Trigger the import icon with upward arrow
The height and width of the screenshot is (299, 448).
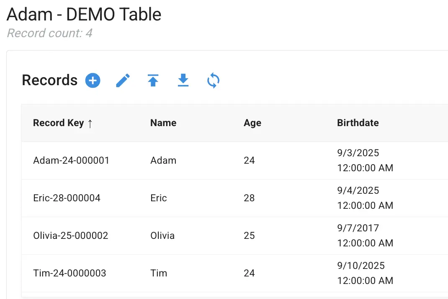pos(153,80)
